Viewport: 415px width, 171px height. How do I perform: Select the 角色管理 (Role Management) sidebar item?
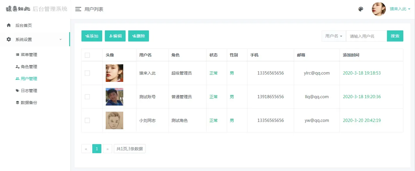tap(29, 66)
